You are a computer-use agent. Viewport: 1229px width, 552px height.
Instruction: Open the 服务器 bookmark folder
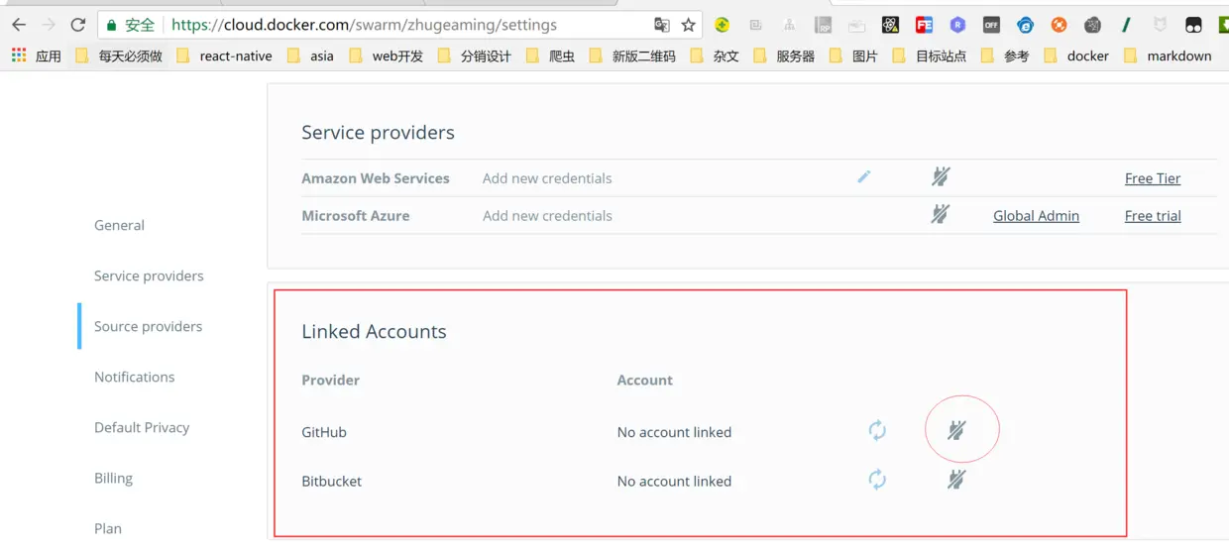click(784, 55)
